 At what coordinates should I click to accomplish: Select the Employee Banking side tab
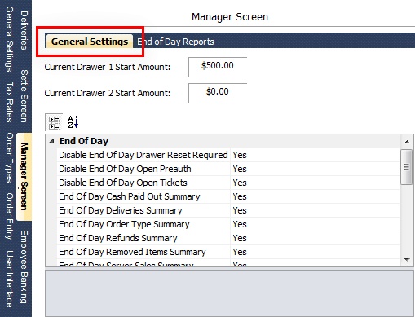pos(24,267)
